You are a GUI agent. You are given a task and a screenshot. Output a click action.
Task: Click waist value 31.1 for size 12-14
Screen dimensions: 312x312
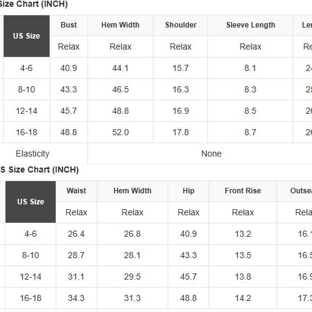[76, 277]
